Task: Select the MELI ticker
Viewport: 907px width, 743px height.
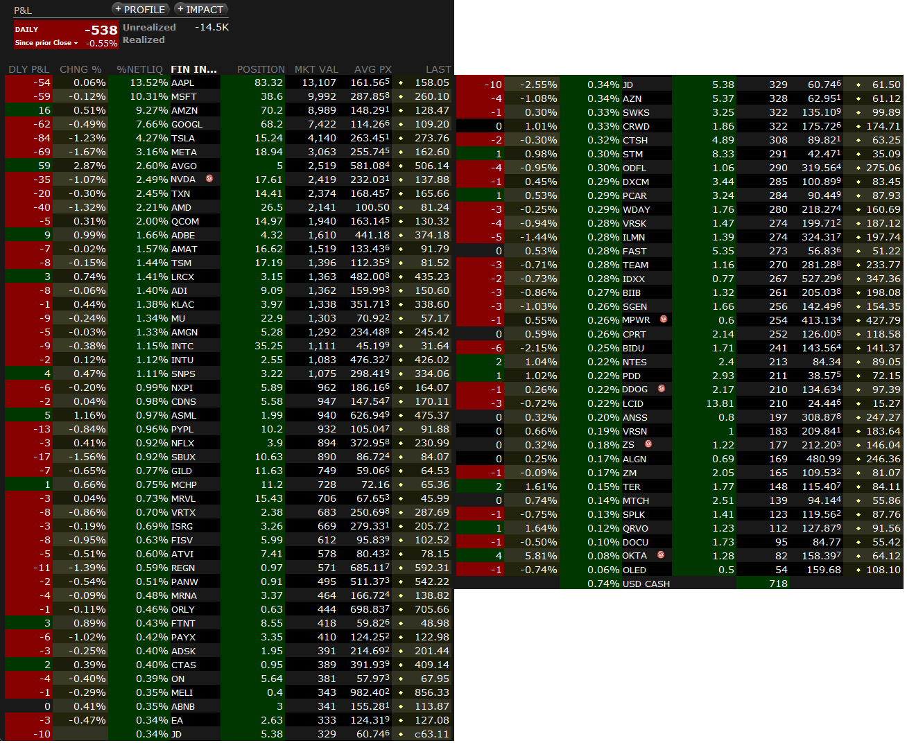Action: pos(182,692)
